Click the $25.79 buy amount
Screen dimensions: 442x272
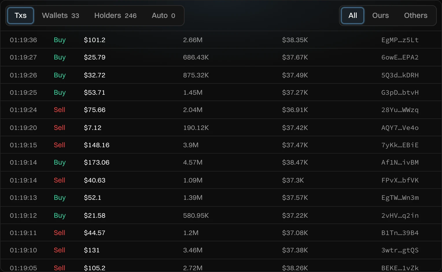[95, 57]
